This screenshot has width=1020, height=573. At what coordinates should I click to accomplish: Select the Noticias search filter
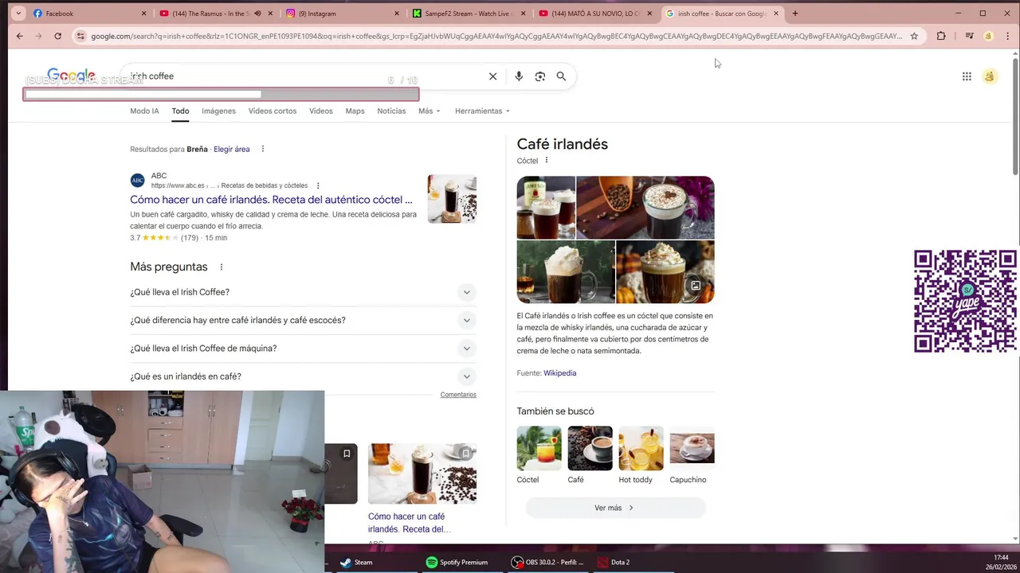tap(391, 111)
